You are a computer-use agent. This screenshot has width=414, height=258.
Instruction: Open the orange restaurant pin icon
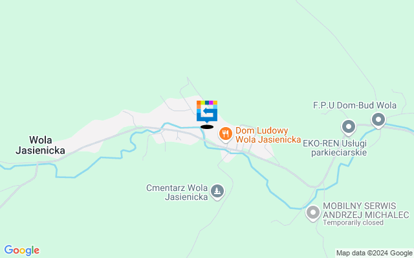226,135
